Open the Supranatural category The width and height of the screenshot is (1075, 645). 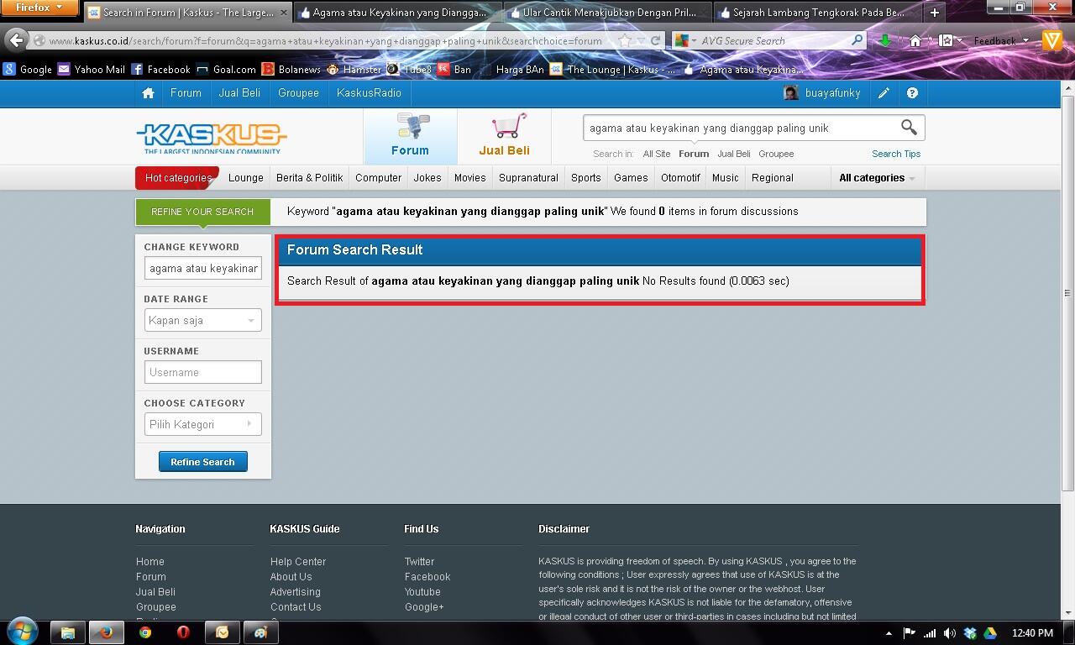(528, 178)
